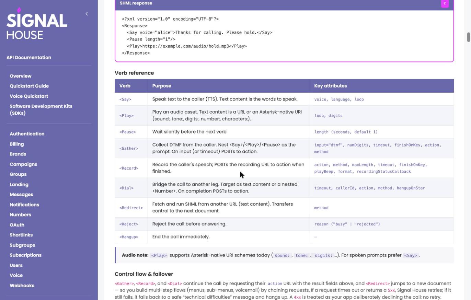Image resolution: width=471 pixels, height=300 pixels.
Task: Select the OAuth sidebar item
Action: point(17,225)
